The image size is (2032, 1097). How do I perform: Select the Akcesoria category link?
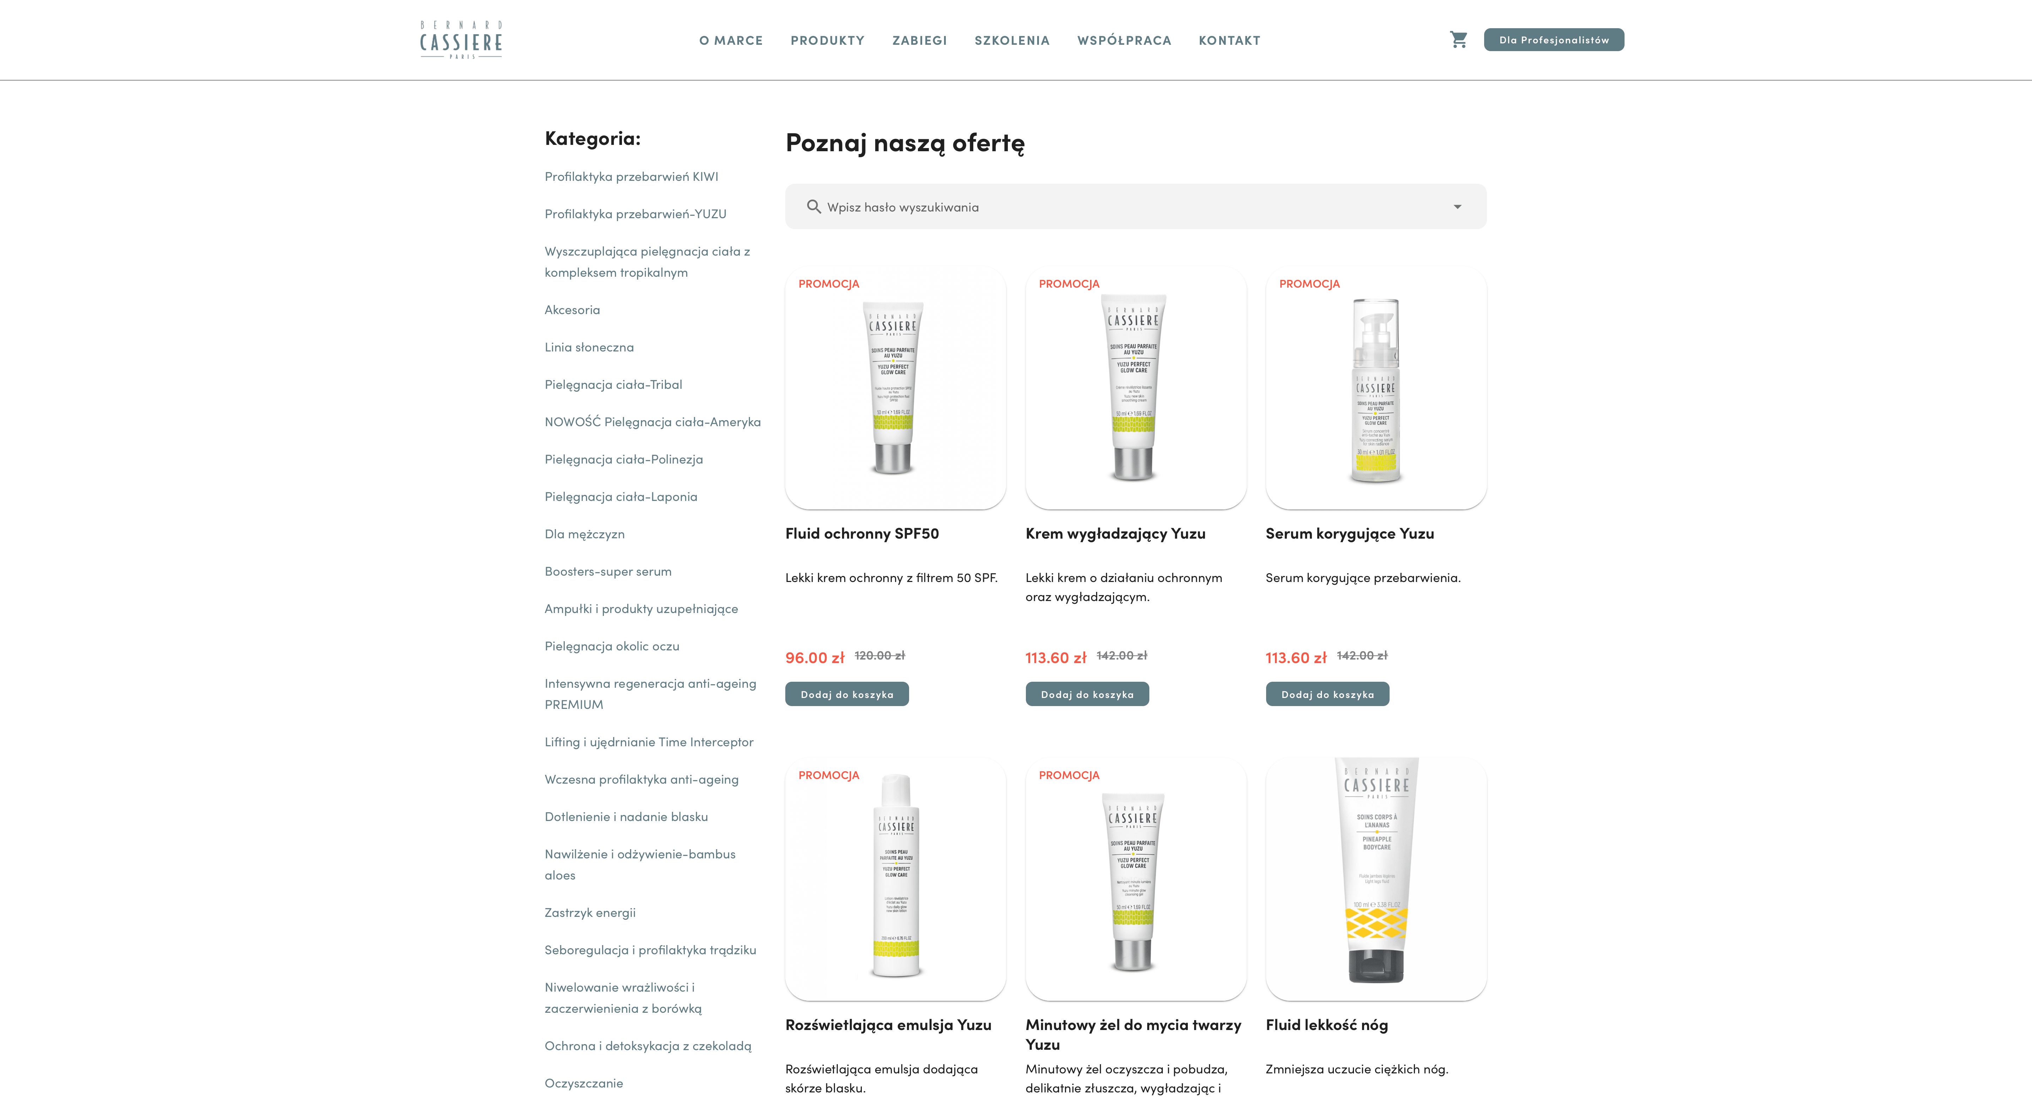click(x=572, y=310)
